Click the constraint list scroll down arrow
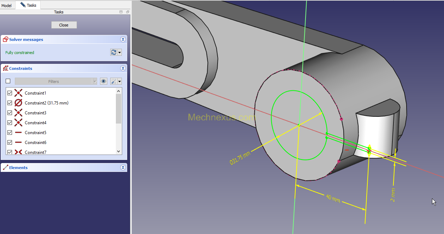Screen dimensions: 444x234 point(118,151)
